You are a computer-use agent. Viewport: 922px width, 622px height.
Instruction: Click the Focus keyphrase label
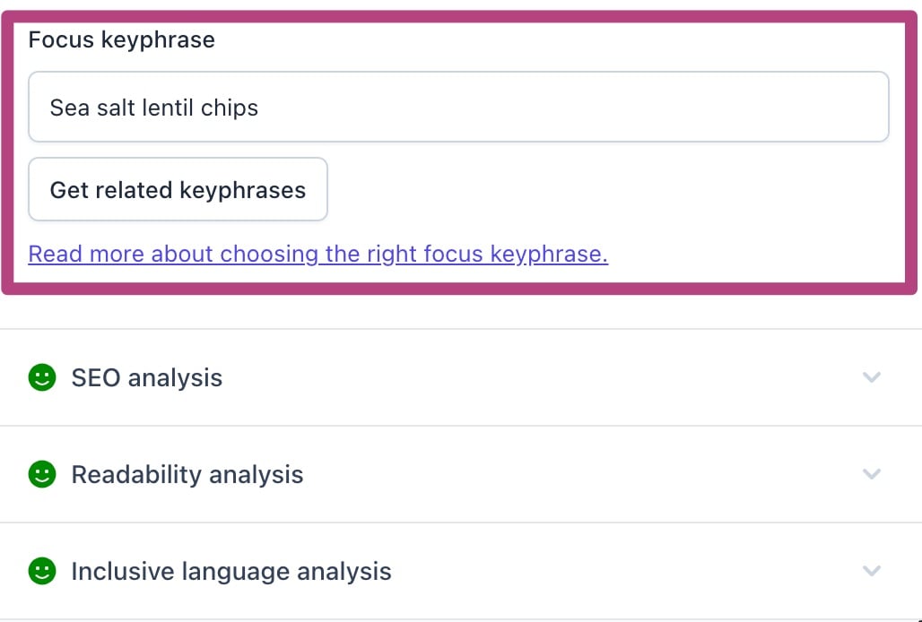click(x=122, y=40)
